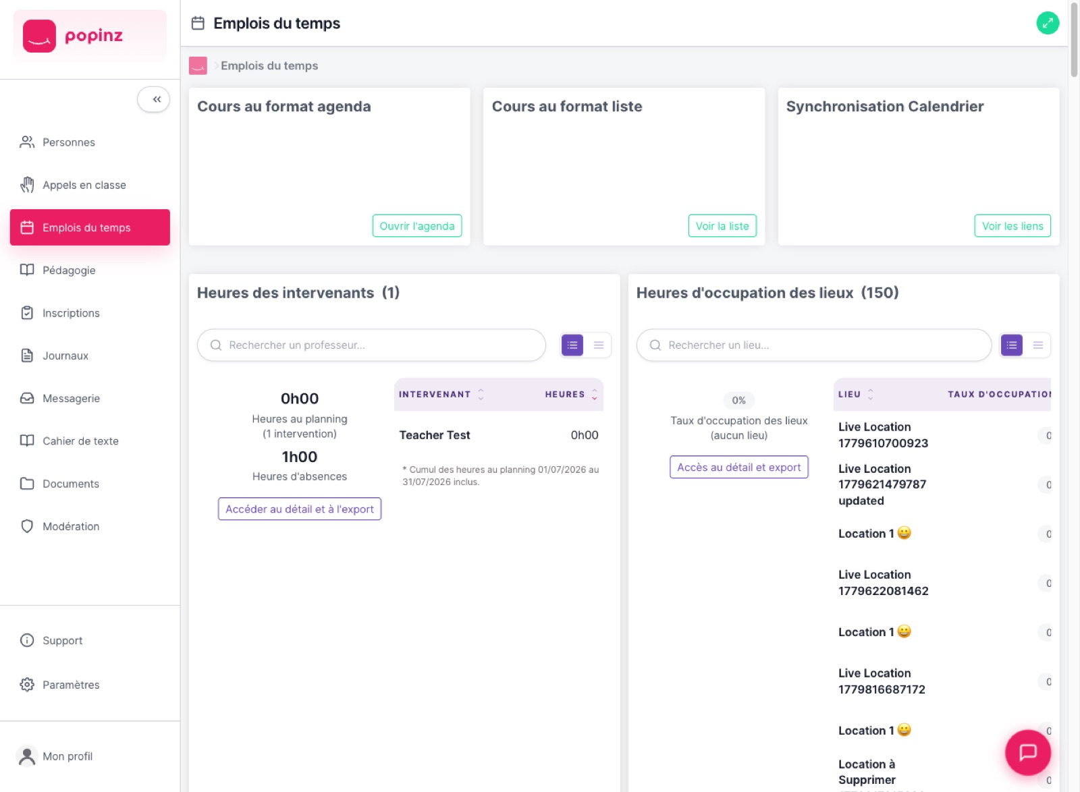This screenshot has width=1080, height=792.
Task: Focus the Rechercher un professeur search field
Action: point(371,345)
